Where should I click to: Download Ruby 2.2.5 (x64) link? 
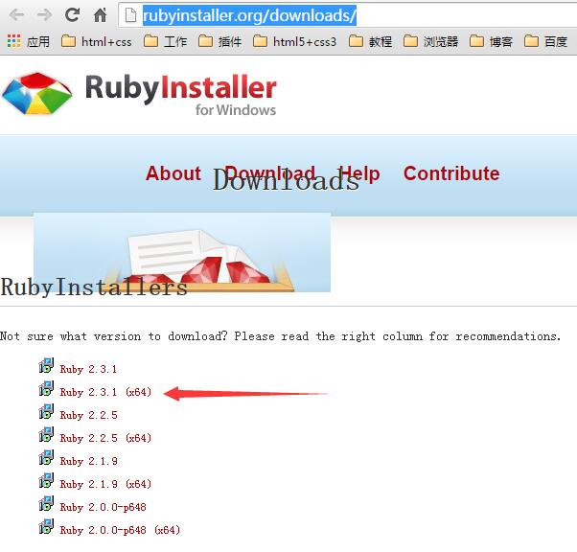coord(105,438)
